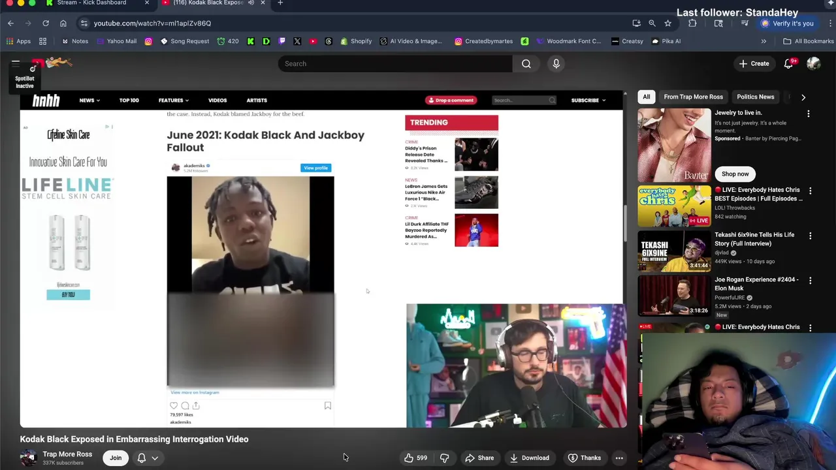836x470 pixels.
Task: Click the Share button
Action: click(x=479, y=458)
